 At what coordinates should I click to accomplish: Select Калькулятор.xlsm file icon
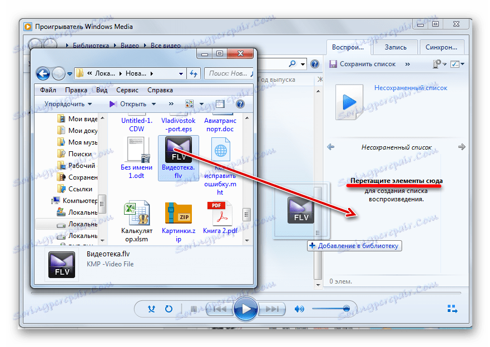[137, 214]
